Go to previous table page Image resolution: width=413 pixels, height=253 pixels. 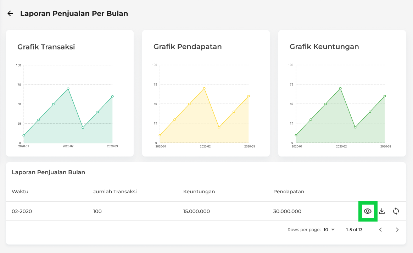(x=380, y=230)
